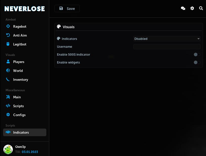Select the Ragebot crosshair icon

pos(8,26)
